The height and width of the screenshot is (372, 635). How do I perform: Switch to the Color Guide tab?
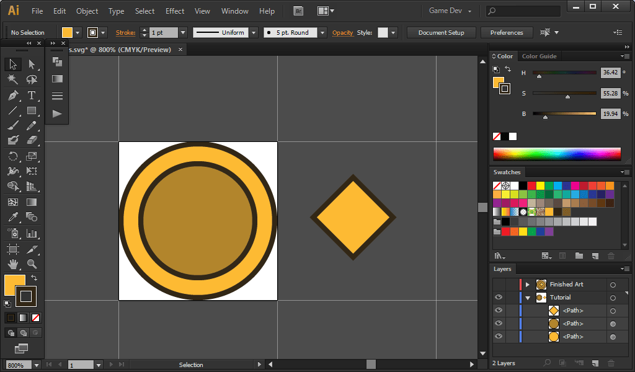click(x=539, y=56)
